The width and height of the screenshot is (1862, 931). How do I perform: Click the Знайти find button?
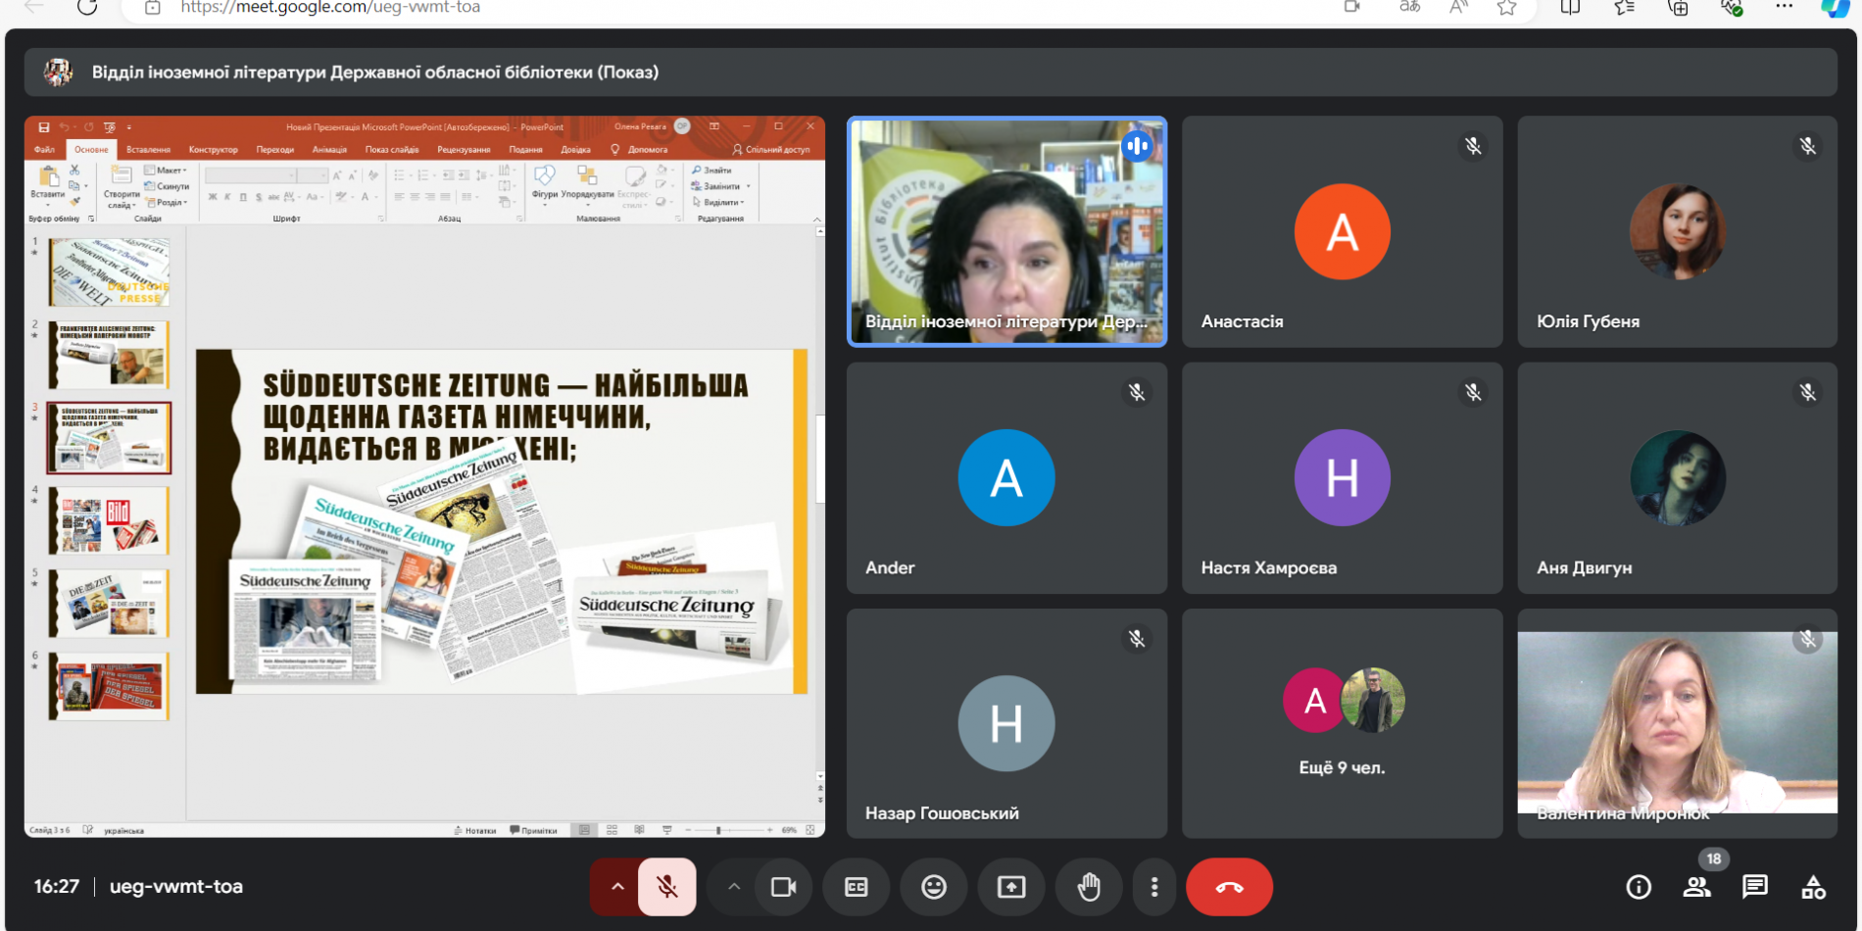click(712, 171)
